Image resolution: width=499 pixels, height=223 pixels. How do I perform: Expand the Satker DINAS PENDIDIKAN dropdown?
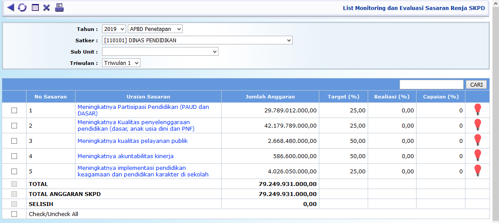197,41
